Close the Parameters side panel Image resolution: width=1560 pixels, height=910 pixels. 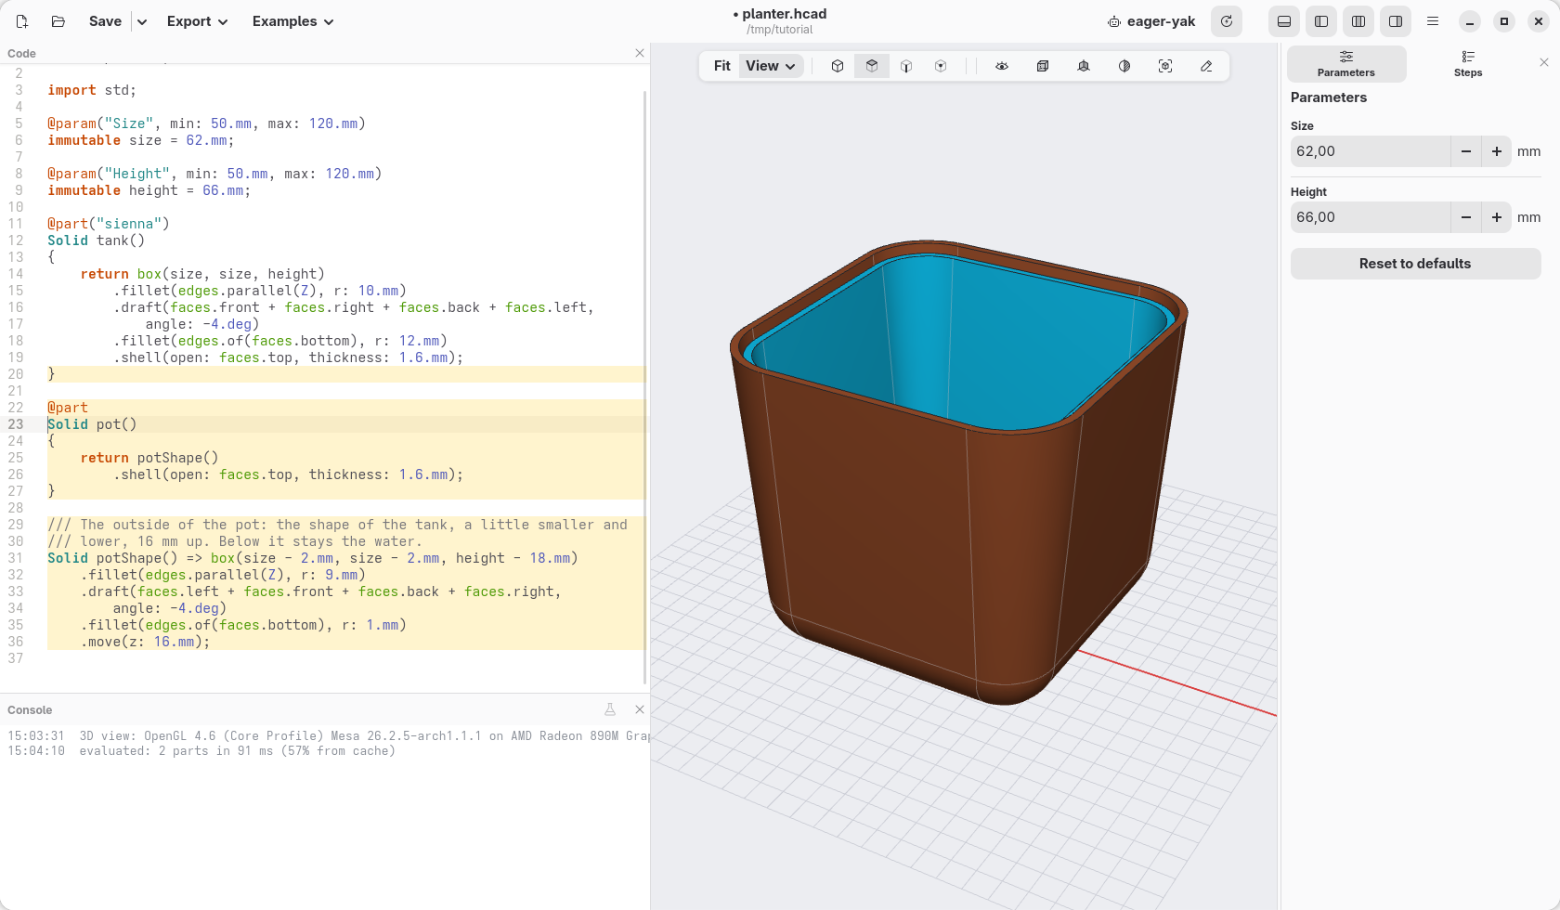pos(1544,62)
